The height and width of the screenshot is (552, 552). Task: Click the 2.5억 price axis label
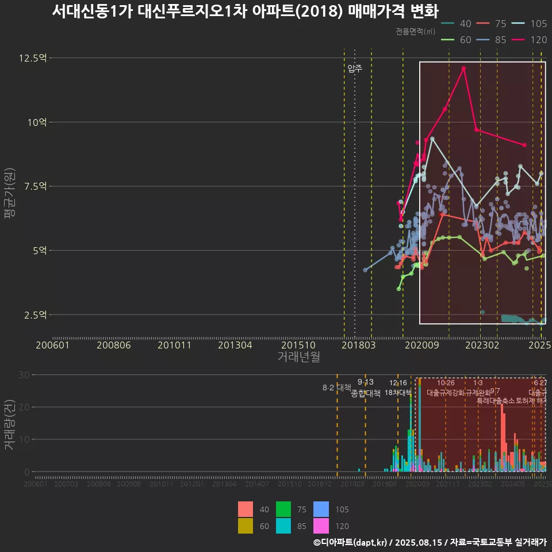[x=35, y=315]
